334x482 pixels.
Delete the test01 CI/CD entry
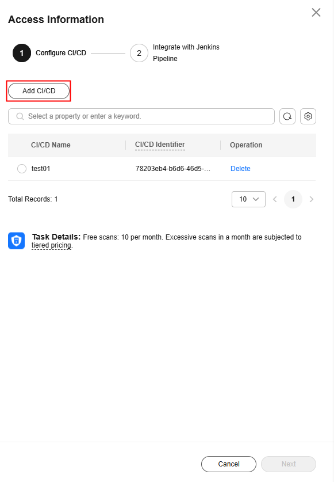click(240, 169)
